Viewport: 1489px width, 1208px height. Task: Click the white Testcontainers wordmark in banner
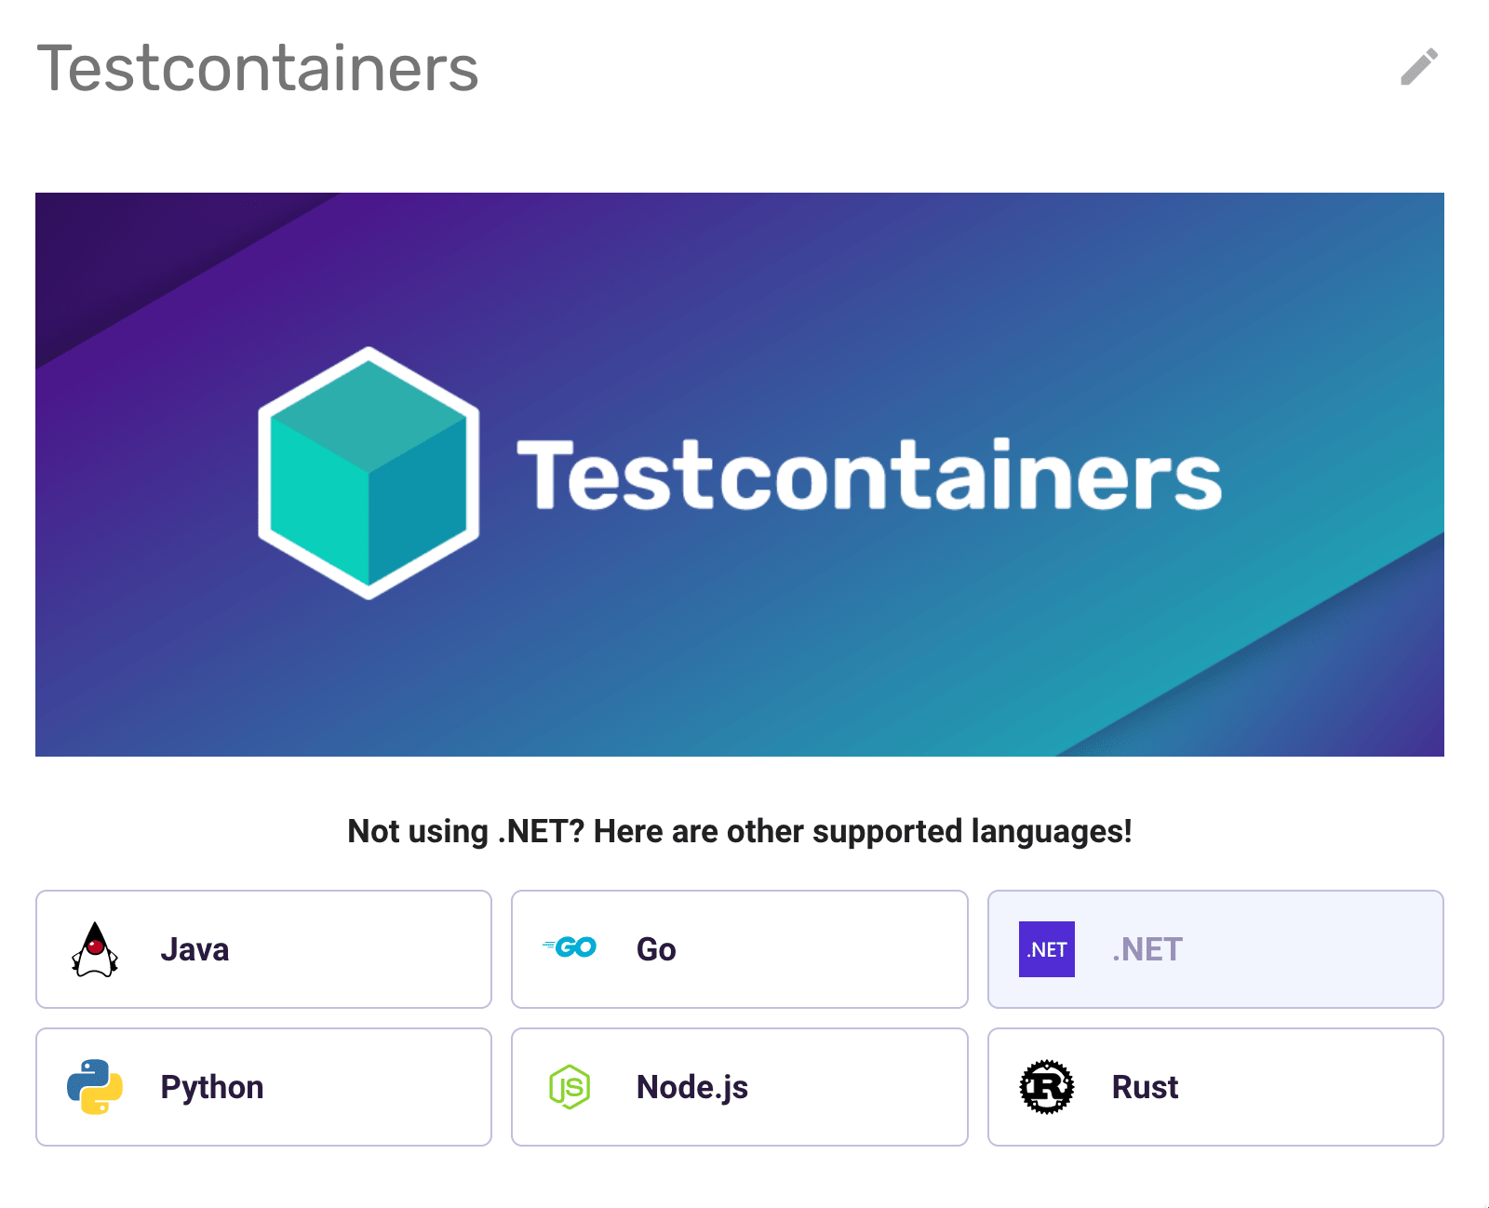pyautogui.click(x=868, y=475)
